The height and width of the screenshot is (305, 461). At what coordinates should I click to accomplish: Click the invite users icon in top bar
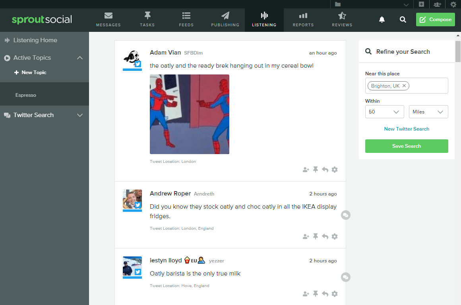point(437,4)
